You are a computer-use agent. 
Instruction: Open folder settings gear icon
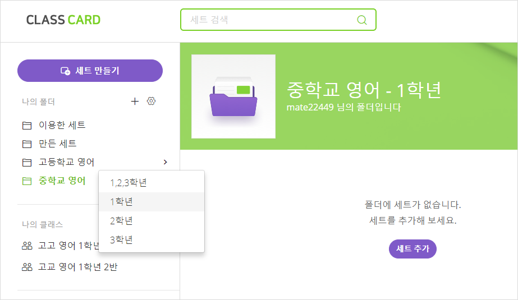tap(152, 101)
